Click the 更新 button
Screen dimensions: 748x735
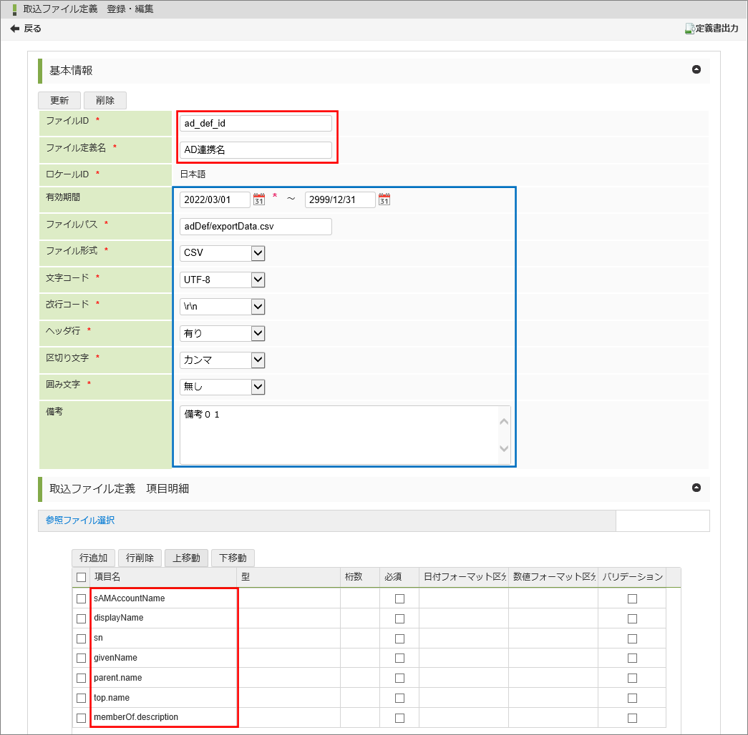pyautogui.click(x=59, y=101)
